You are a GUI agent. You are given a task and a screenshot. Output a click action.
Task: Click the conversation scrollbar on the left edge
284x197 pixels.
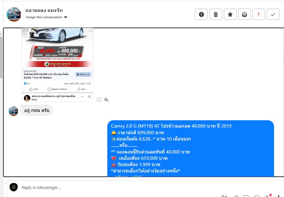coord(1,57)
